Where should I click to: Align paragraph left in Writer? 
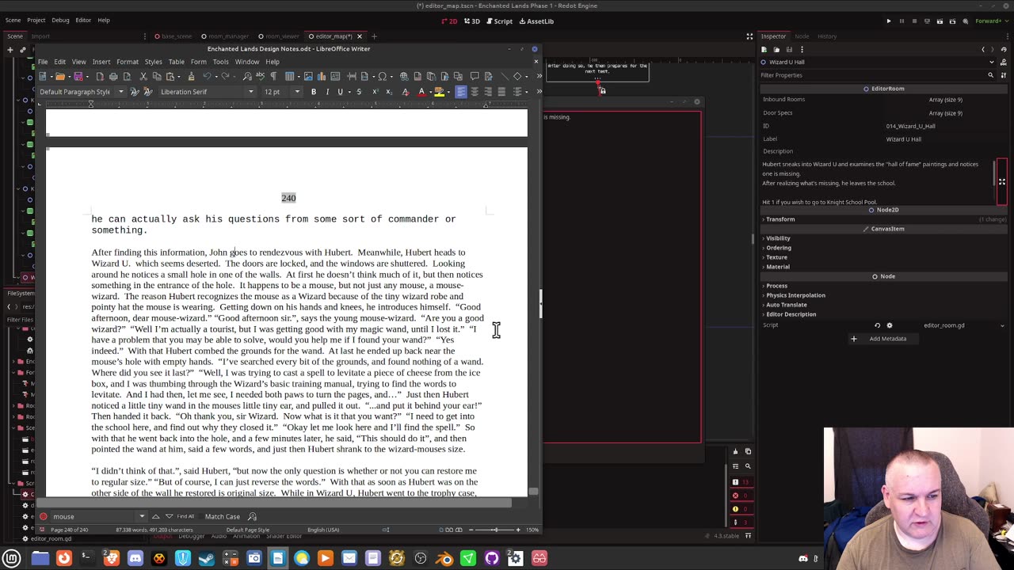[461, 92]
